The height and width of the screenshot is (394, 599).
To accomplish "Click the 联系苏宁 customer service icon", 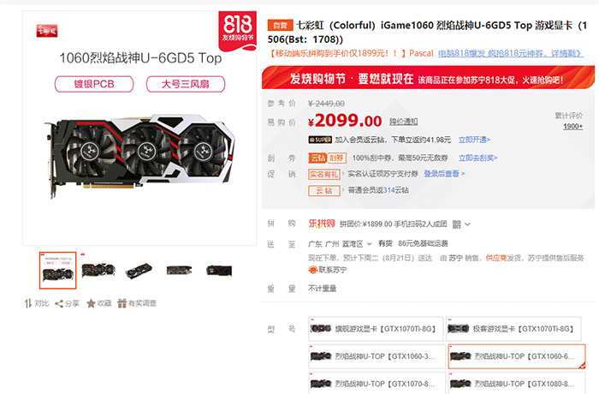I will 313,270.
